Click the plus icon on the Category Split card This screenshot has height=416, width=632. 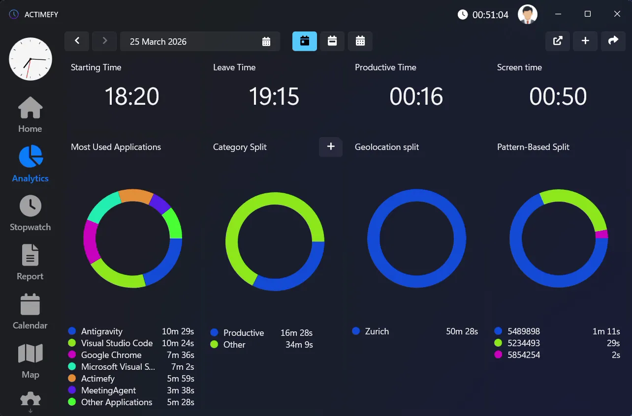click(x=330, y=147)
